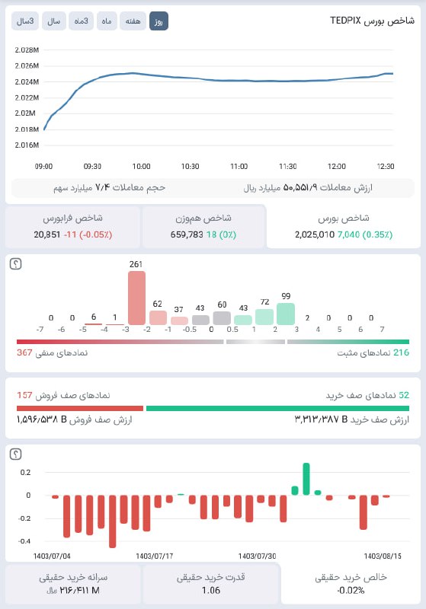Click the green buy-queue value bar

click(x=277, y=408)
